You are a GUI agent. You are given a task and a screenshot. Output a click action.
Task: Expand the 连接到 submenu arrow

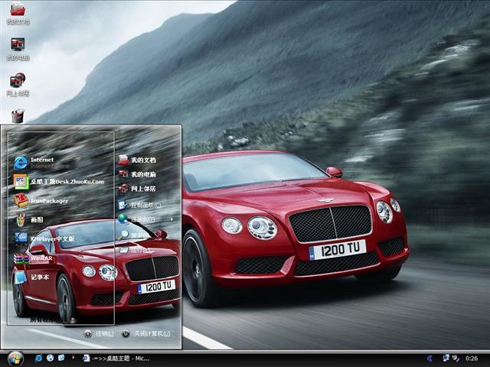tap(171, 219)
